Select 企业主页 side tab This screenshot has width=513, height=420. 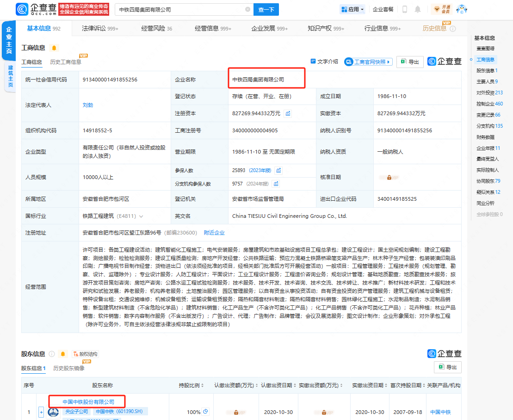pos(9,40)
